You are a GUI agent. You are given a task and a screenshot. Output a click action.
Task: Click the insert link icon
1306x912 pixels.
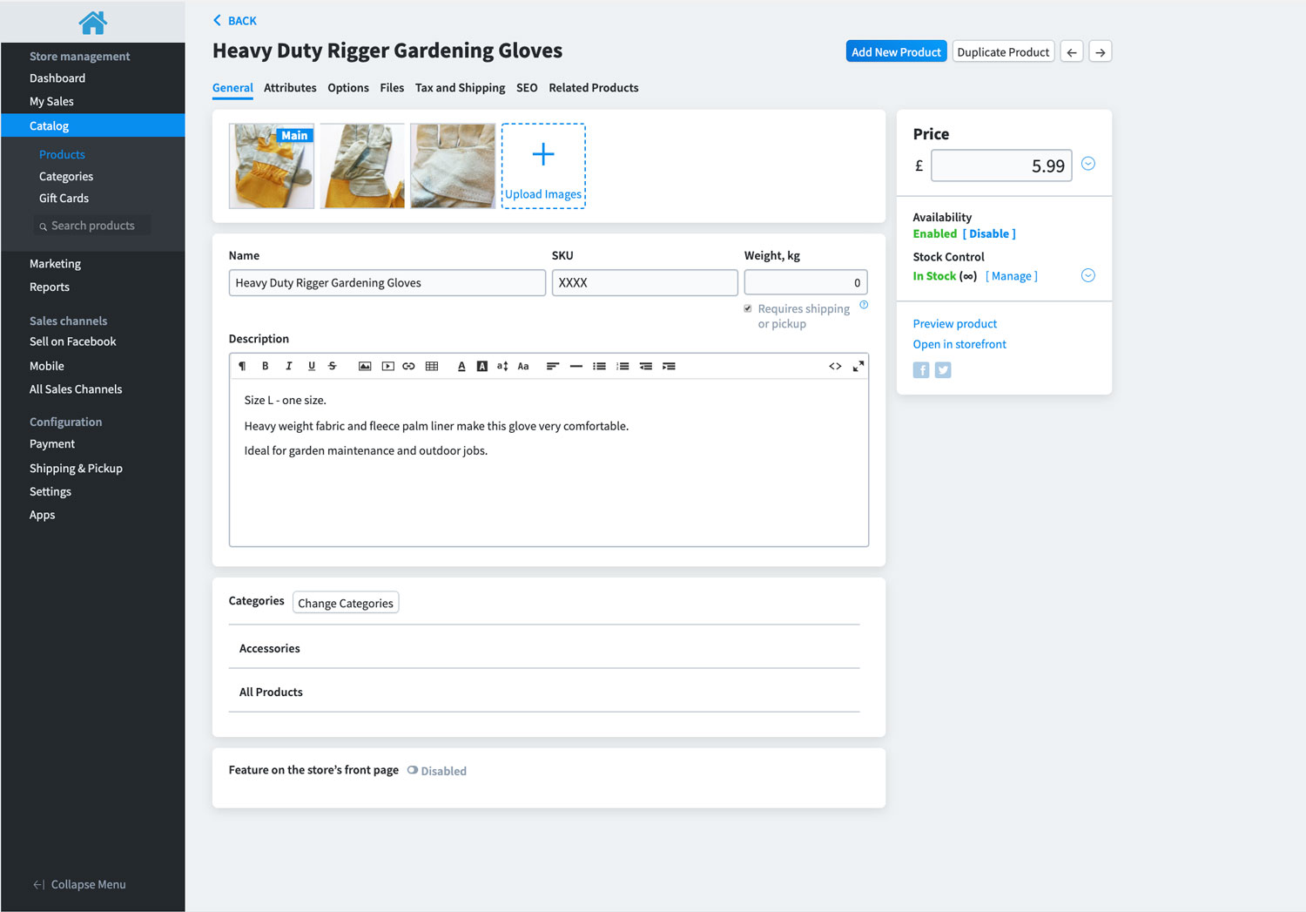coord(408,366)
